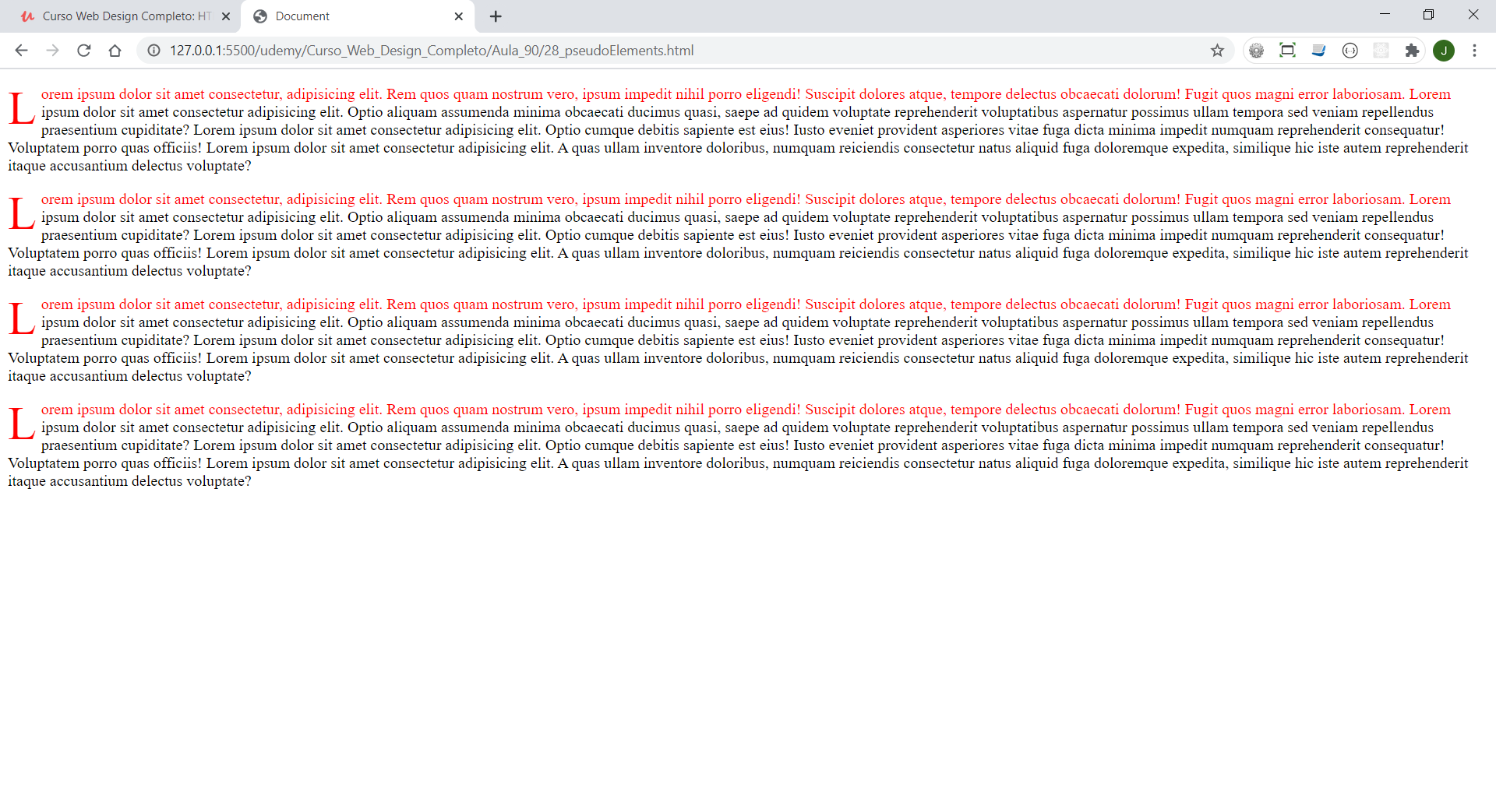This screenshot has width=1496, height=802.
Task: Go back to previous page
Action: 21,51
